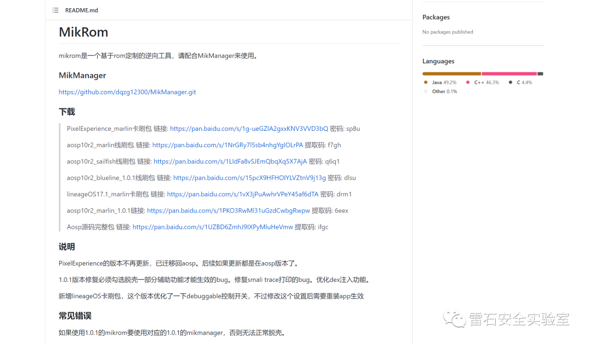Click the Languages sidebar heading

click(438, 61)
